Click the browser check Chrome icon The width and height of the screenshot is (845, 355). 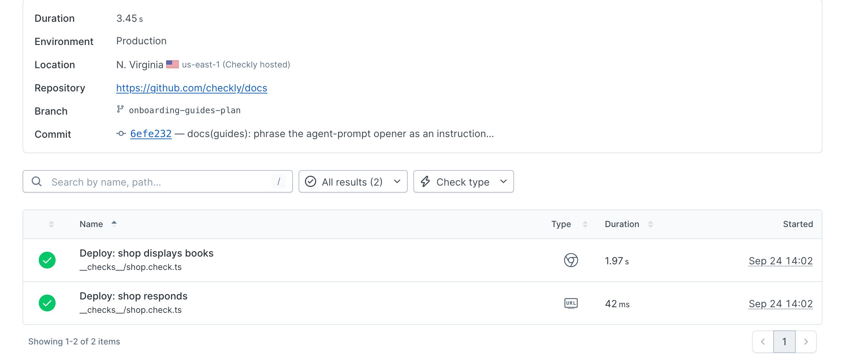pyautogui.click(x=571, y=260)
